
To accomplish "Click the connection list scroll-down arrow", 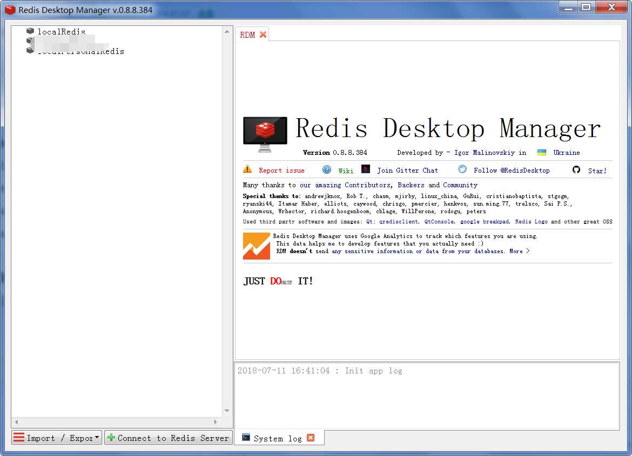I will pos(227,411).
